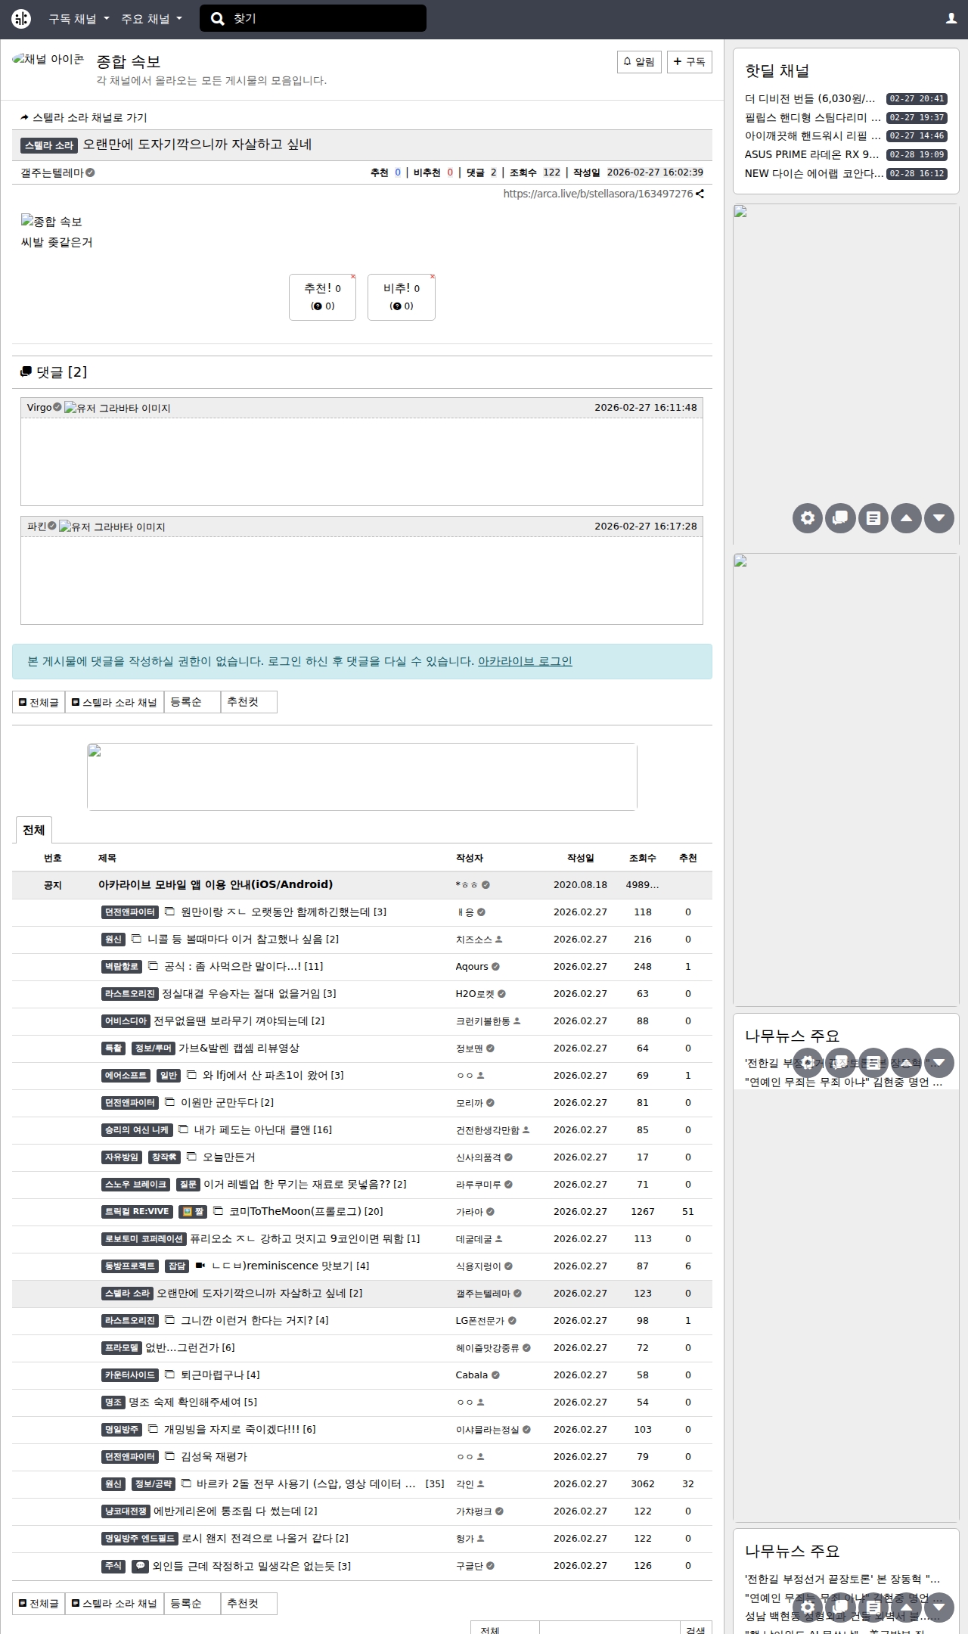Viewport: 968px width, 1634px height.
Task: Click the verified badge next to commenter Virgo
Action: 57,407
